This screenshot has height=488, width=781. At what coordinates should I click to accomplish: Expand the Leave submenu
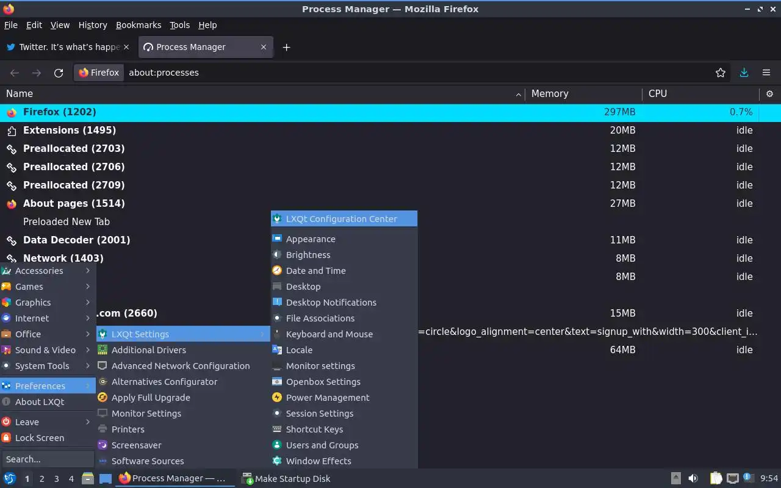(x=47, y=422)
